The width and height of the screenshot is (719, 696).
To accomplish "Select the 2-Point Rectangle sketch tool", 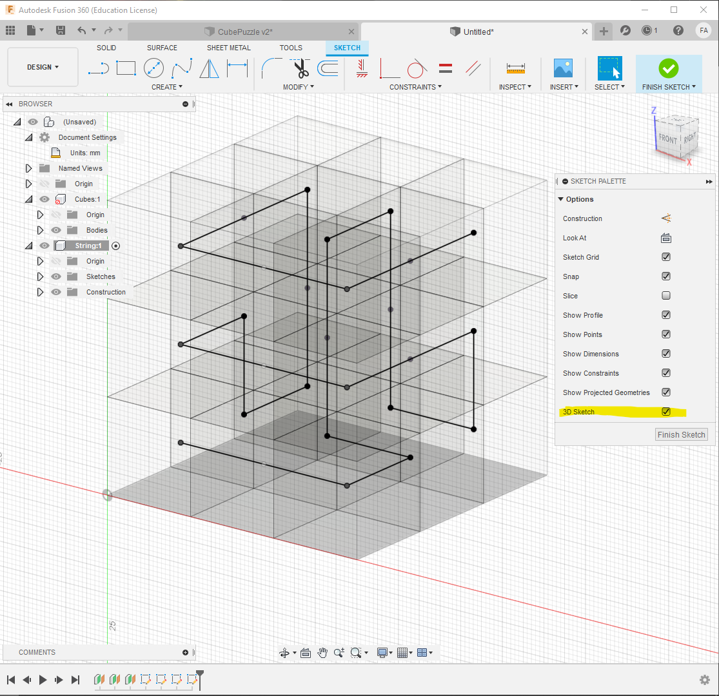I will (x=126, y=68).
